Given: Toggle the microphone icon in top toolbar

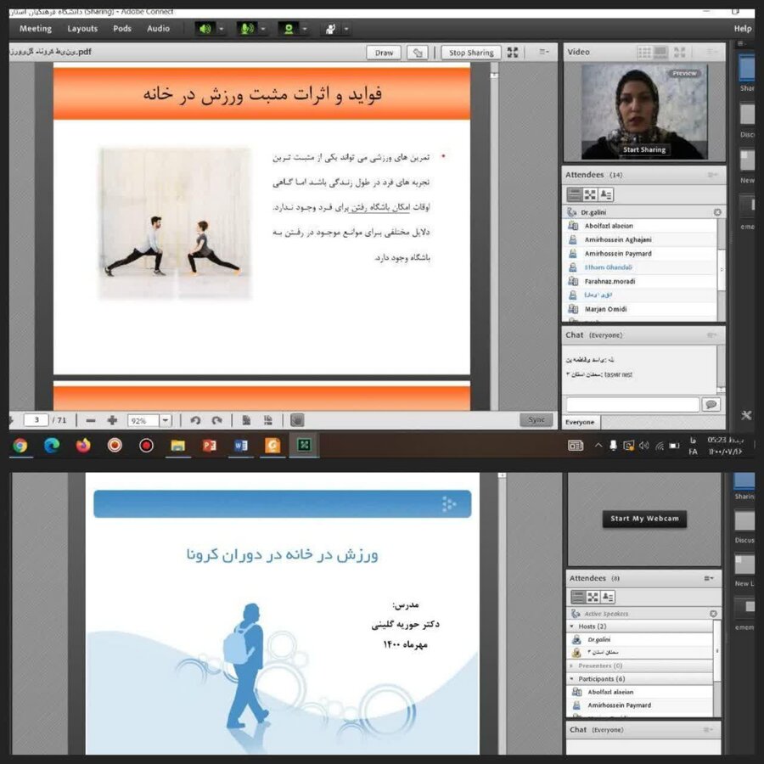Looking at the screenshot, I should pyautogui.click(x=246, y=28).
